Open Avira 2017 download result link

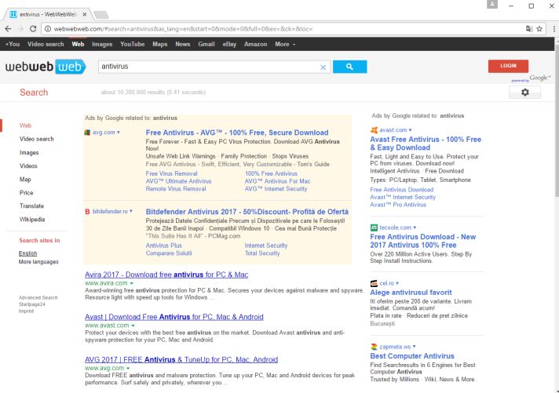[166, 275]
